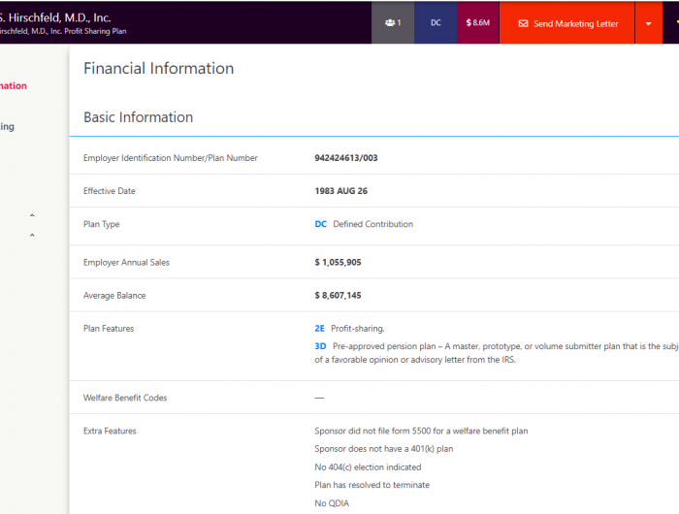Click the Basic Information section heading
This screenshot has width=679, height=514.
point(138,117)
